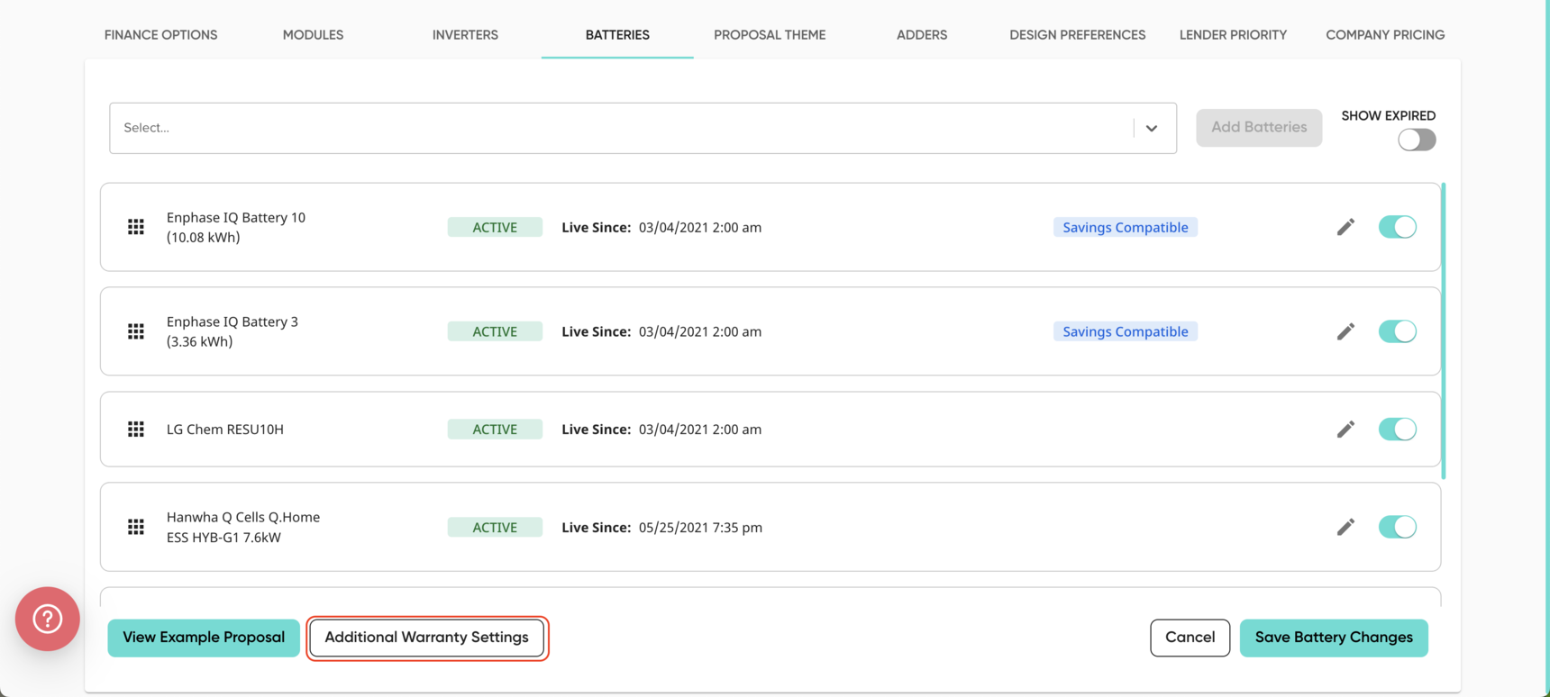Click drag handle for Hanwha Q Cells Q.Home
The height and width of the screenshot is (697, 1550).
coord(136,527)
